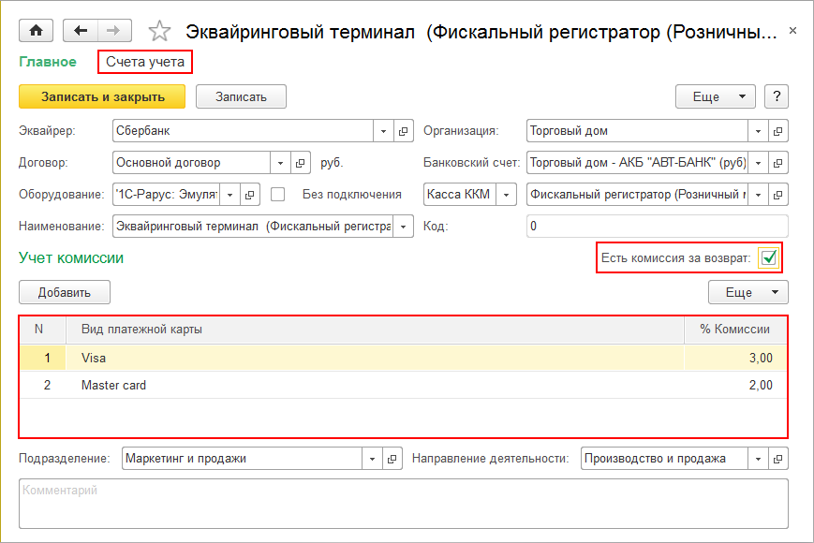
Task: Open the Организация record icon
Action: tap(778, 131)
